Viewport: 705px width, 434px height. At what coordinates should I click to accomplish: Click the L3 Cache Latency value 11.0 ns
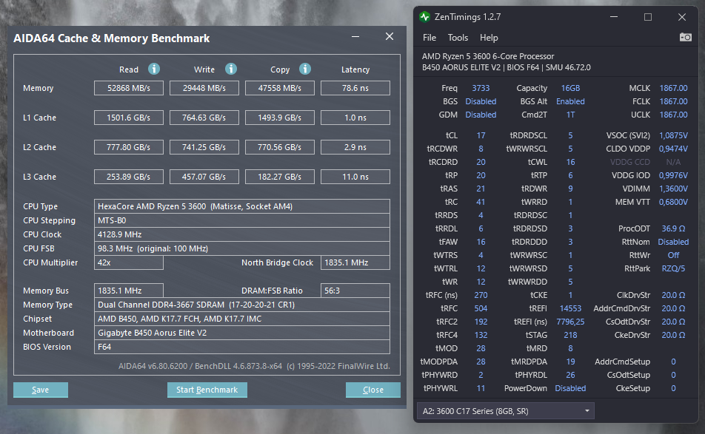coord(355,177)
